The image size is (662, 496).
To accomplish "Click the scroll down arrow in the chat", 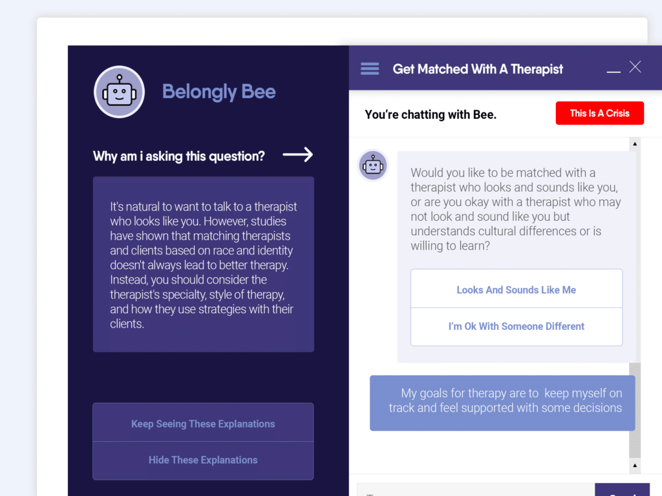I will coord(635,465).
